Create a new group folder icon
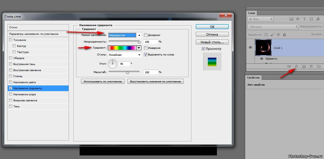The height and width of the screenshot is (159, 324). [x=319, y=66]
